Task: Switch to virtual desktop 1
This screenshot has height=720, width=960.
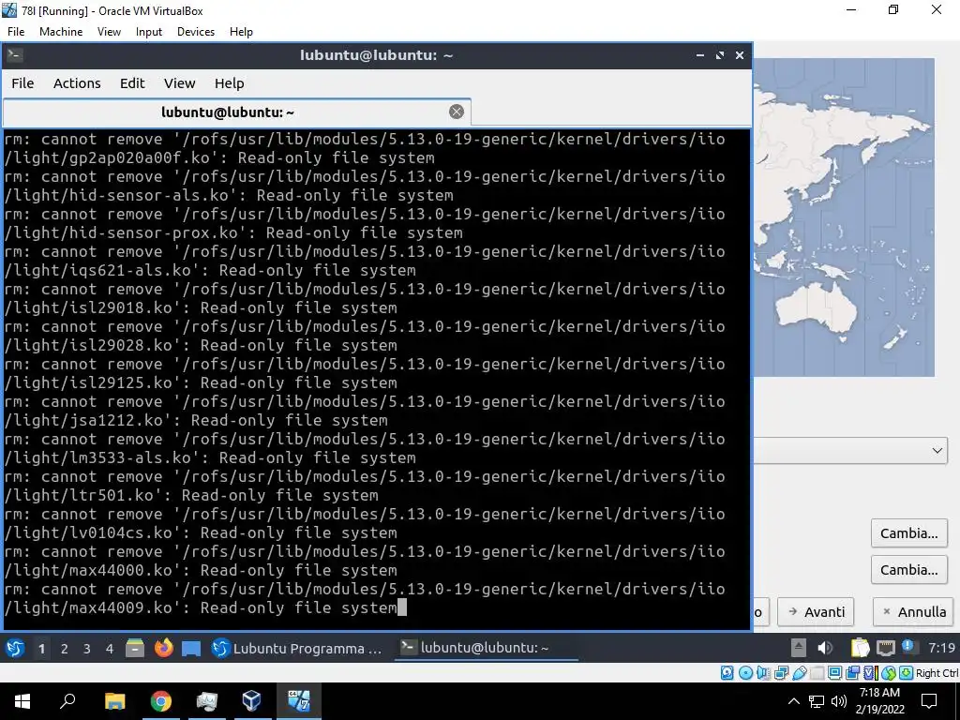Action: pyautogui.click(x=41, y=649)
